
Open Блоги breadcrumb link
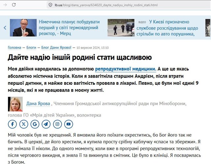click(31, 48)
